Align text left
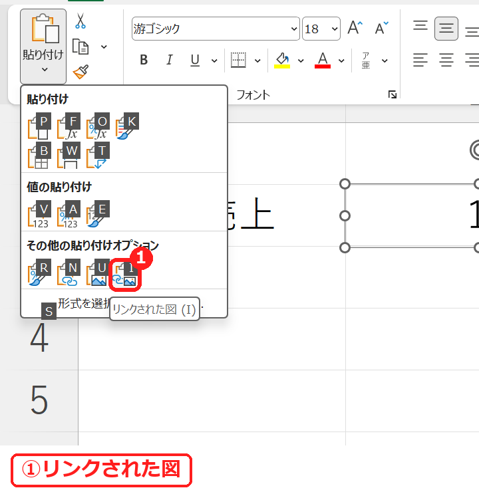This screenshot has height=492, width=479. (420, 60)
